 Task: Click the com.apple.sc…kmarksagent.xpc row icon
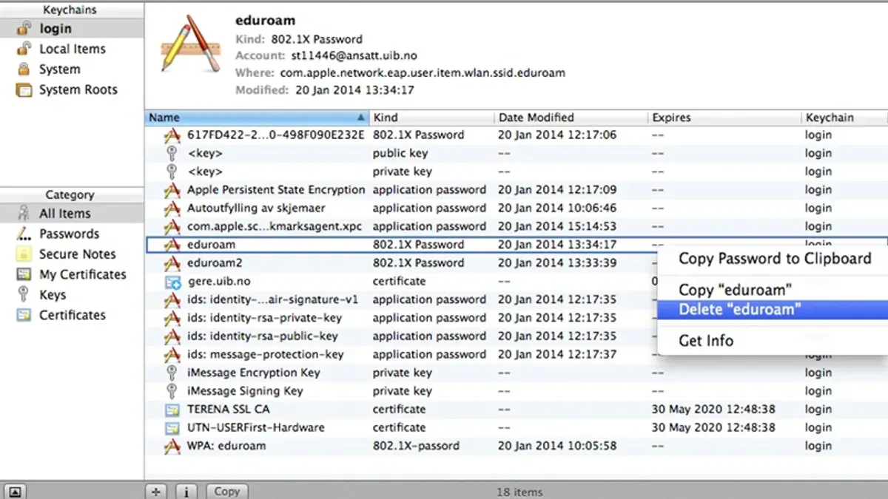pos(172,226)
